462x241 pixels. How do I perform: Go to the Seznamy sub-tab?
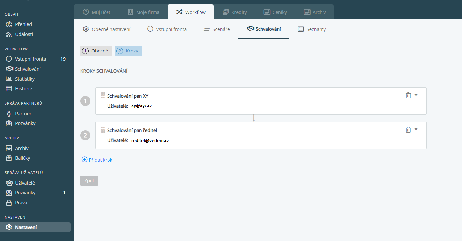(312, 29)
